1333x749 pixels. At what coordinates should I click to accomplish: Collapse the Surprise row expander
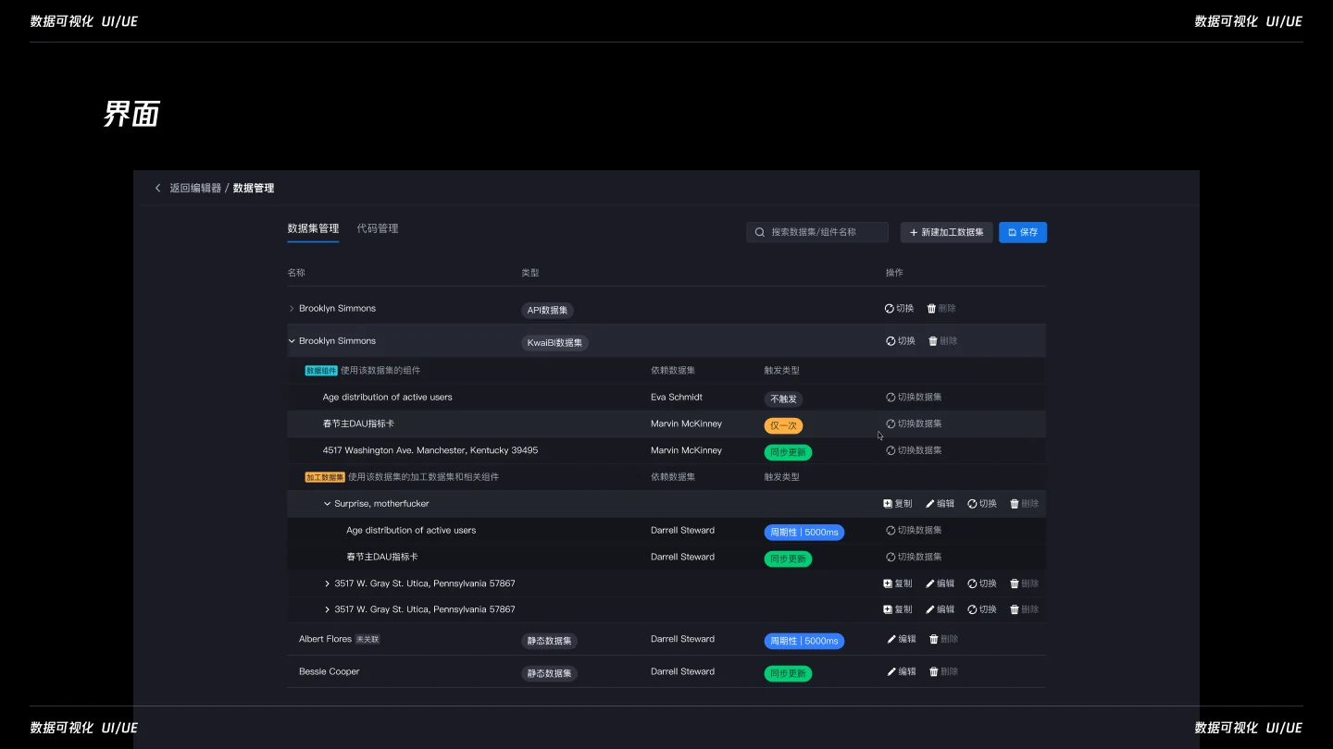tap(327, 504)
